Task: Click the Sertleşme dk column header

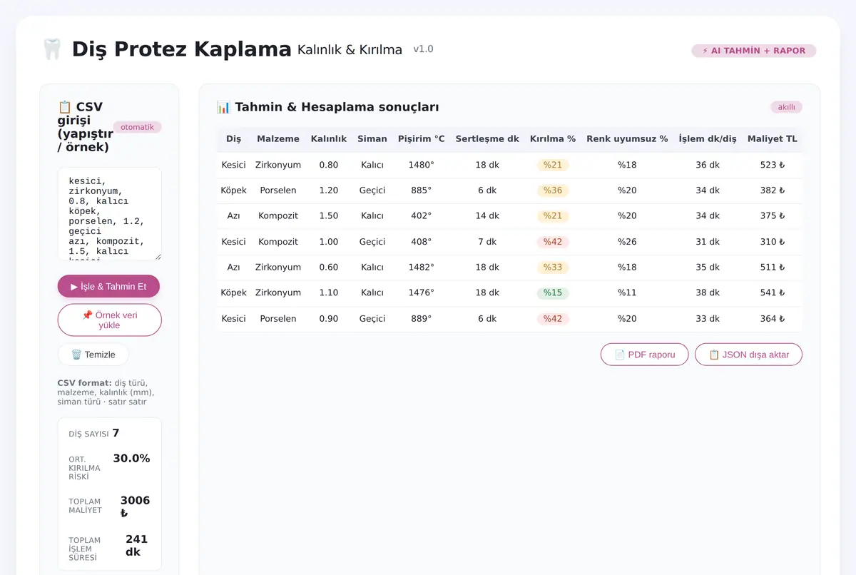Action: click(x=487, y=139)
